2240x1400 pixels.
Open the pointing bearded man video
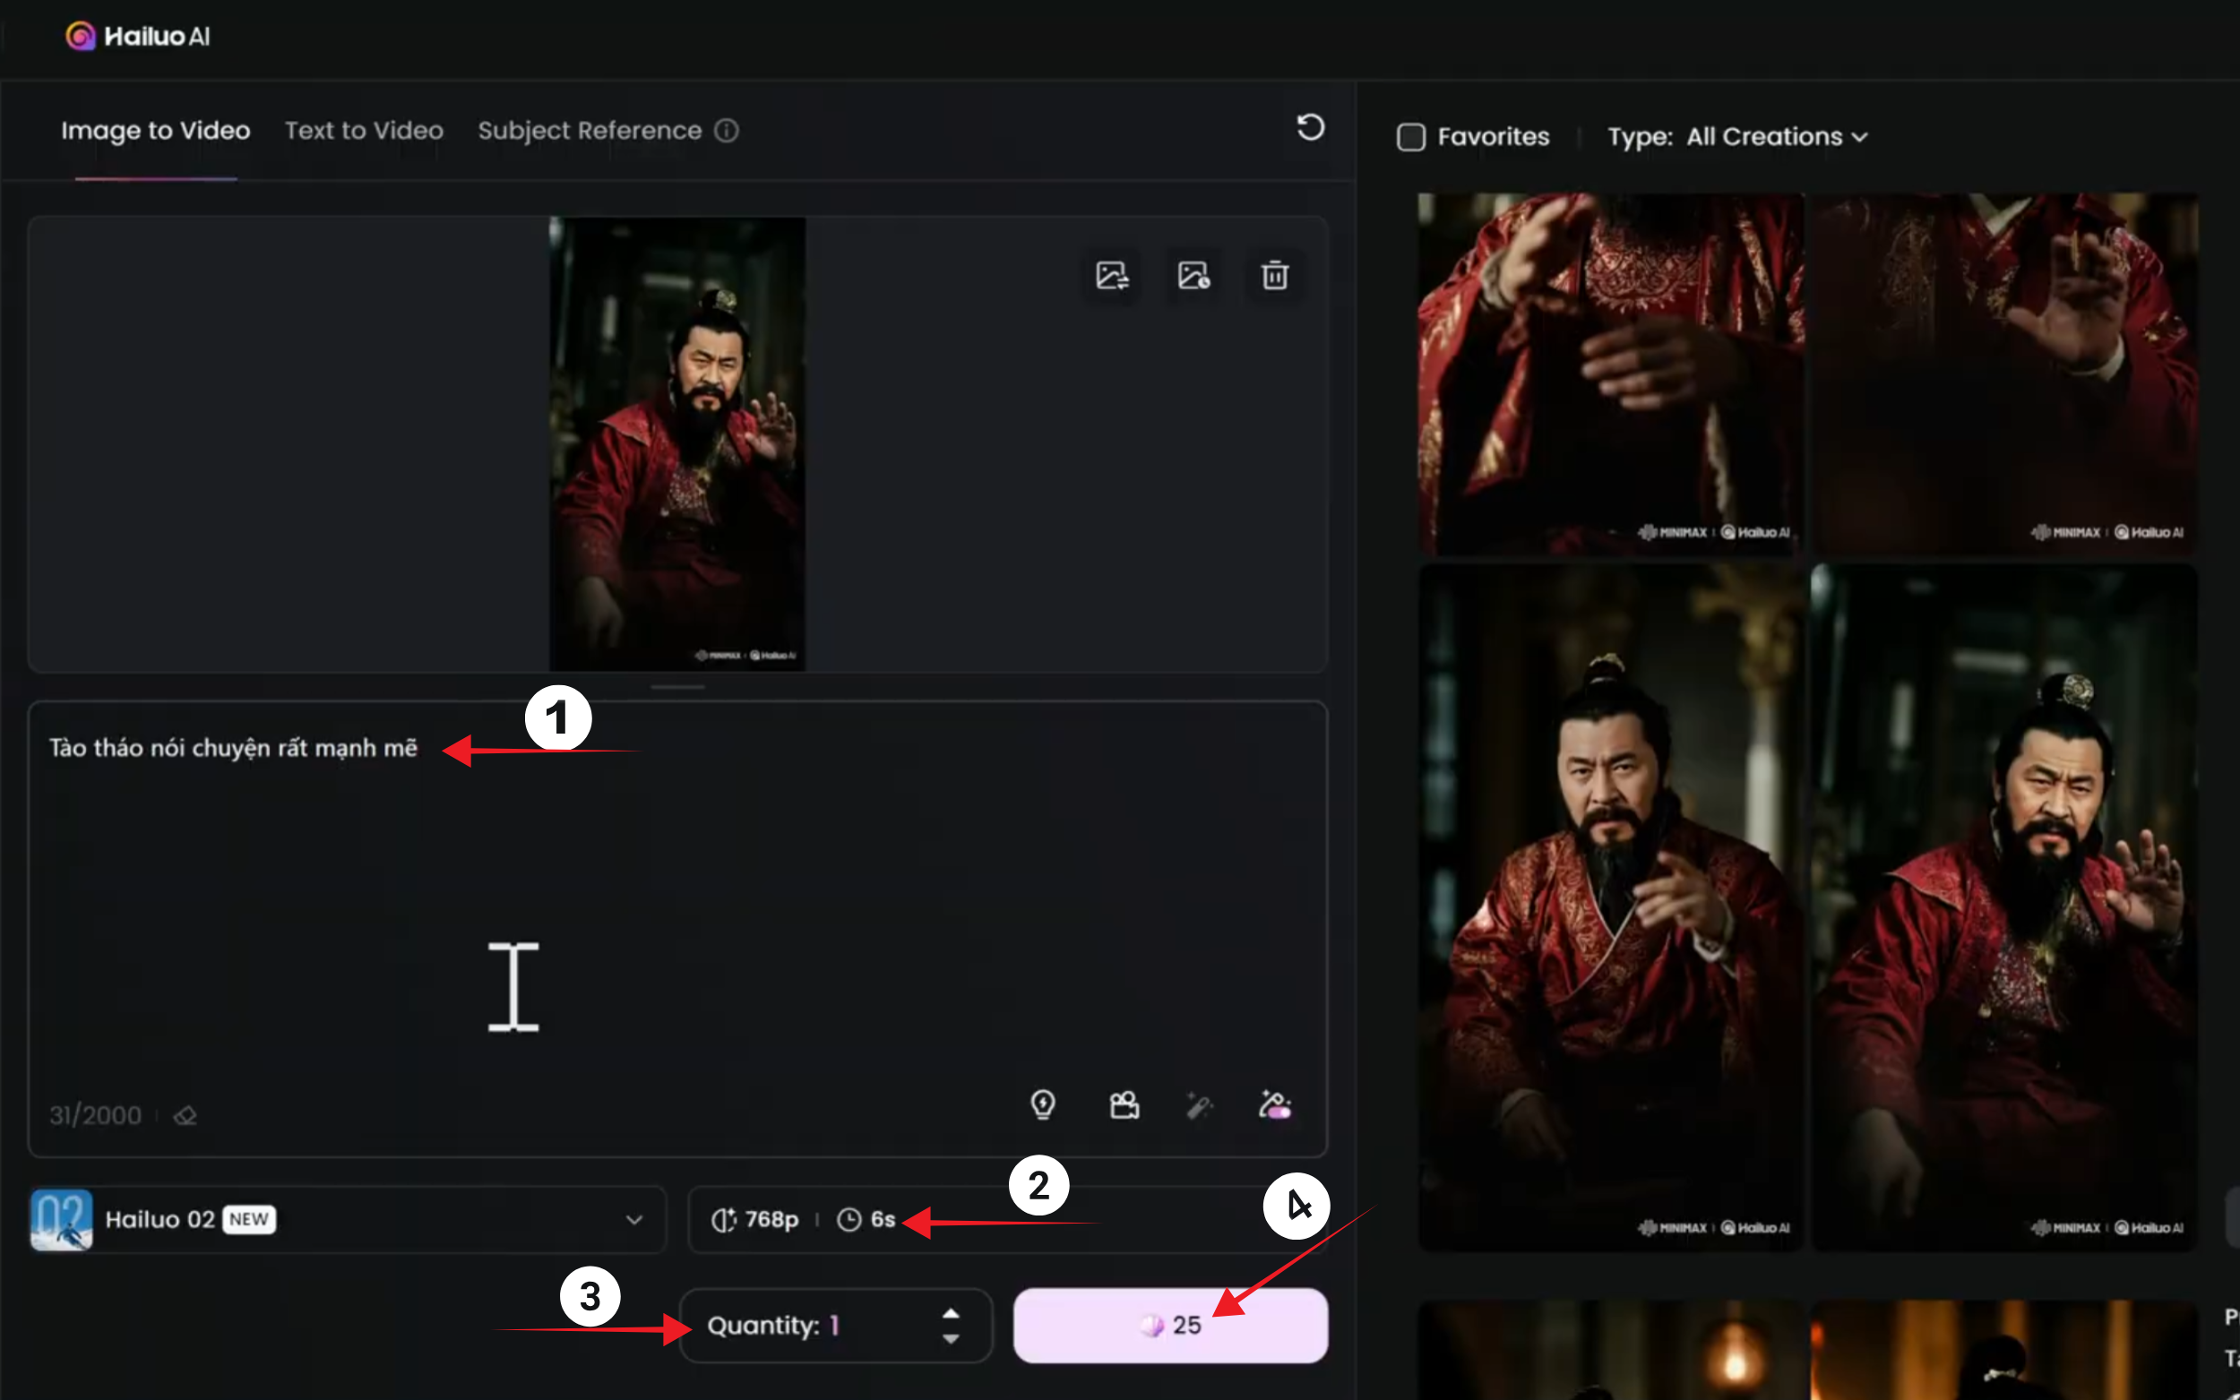tap(1610, 907)
